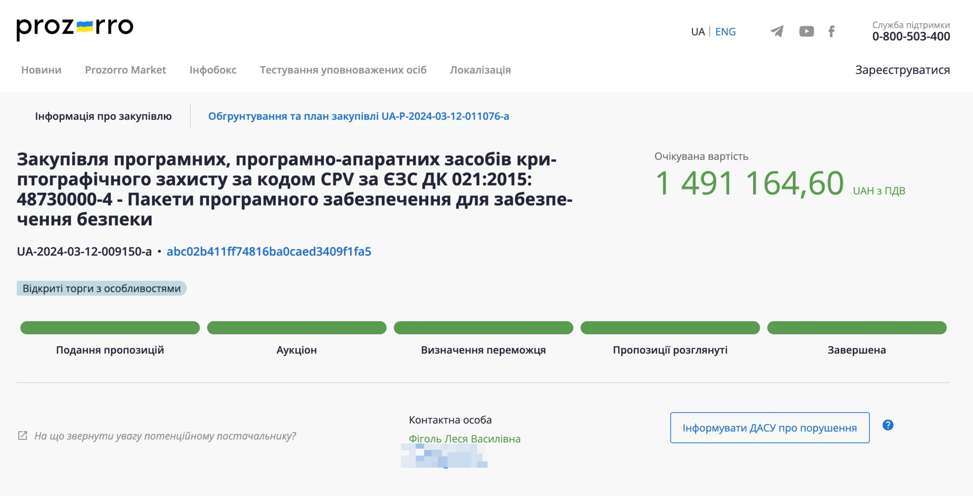This screenshot has height=496, width=973.
Task: Open the Локалізація section
Action: (480, 69)
